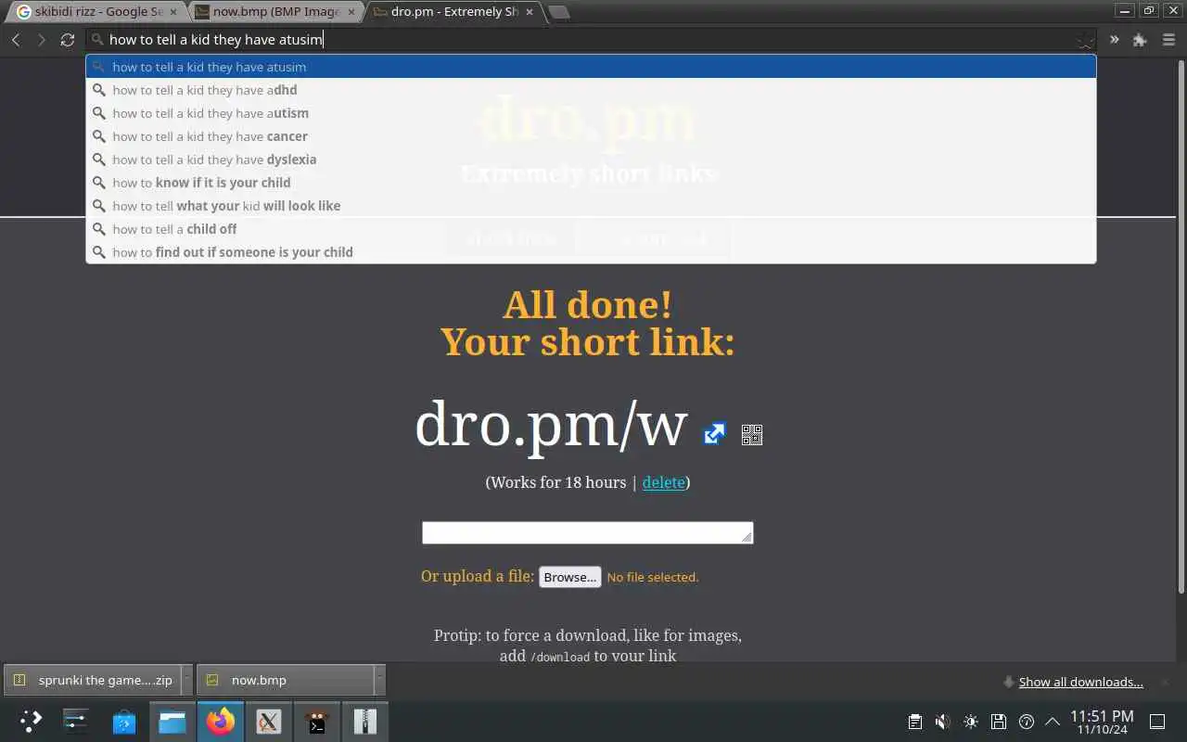Screen dimensions: 1187x742
Task: Close the dro.pm tab
Action: point(530,12)
